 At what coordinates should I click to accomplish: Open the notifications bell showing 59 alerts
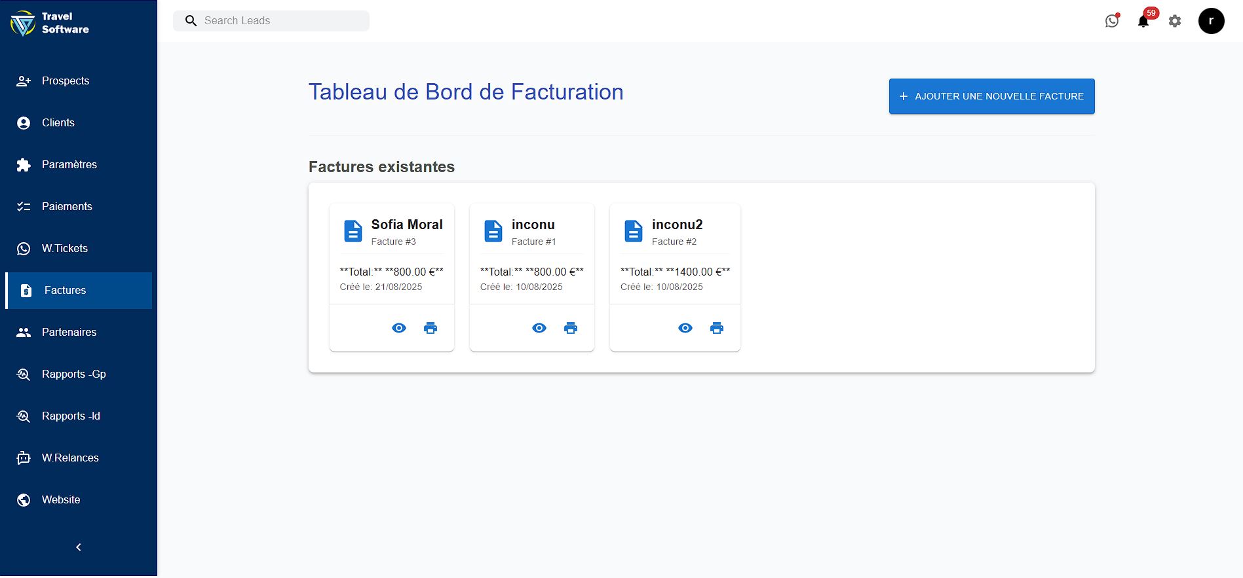1143,21
